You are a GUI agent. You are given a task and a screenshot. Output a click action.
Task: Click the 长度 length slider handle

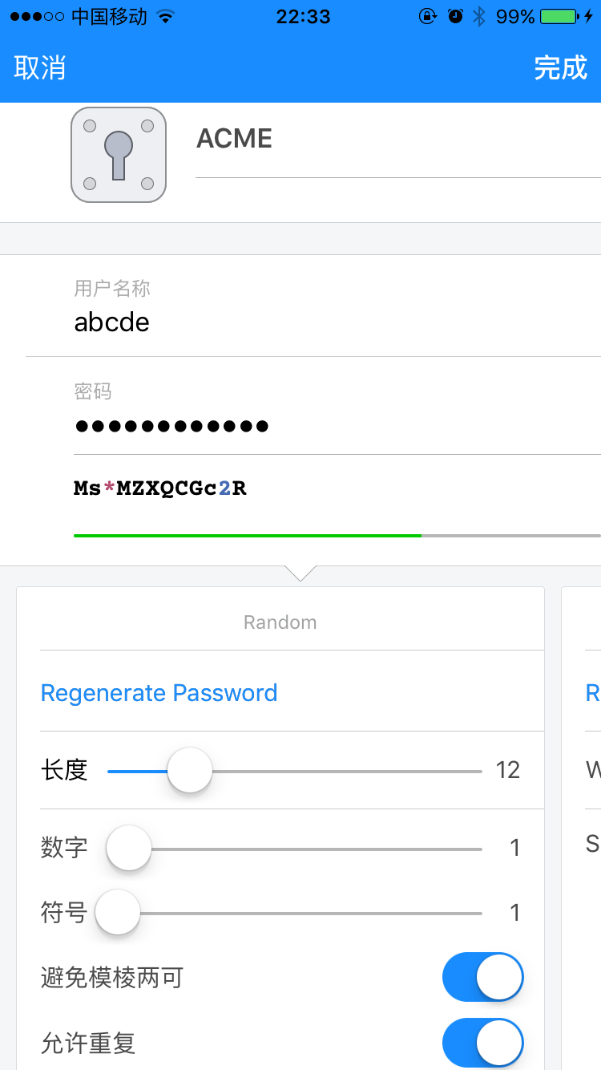(190, 770)
